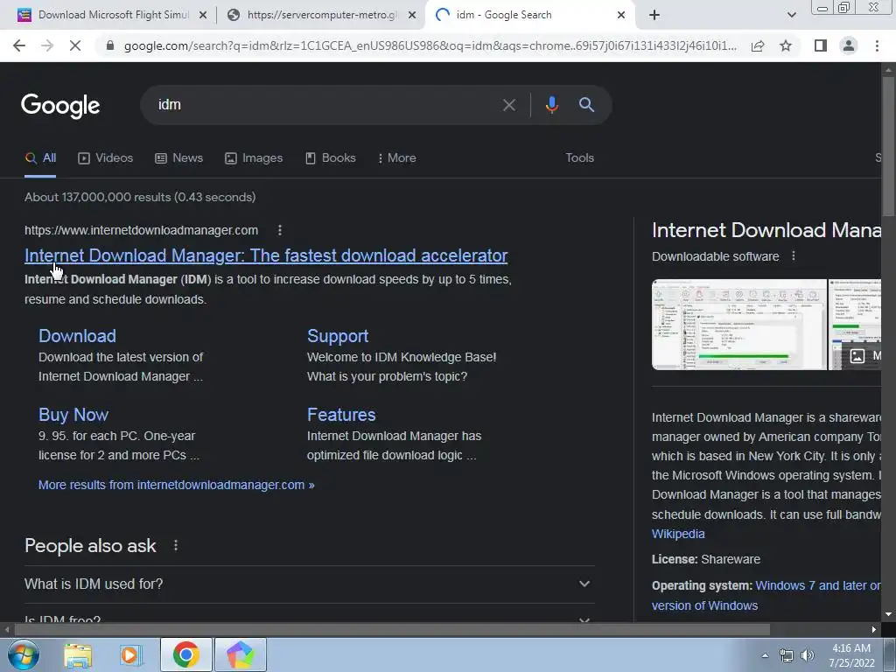Clear the search box with X
Screen dimensions: 896x672
click(508, 105)
